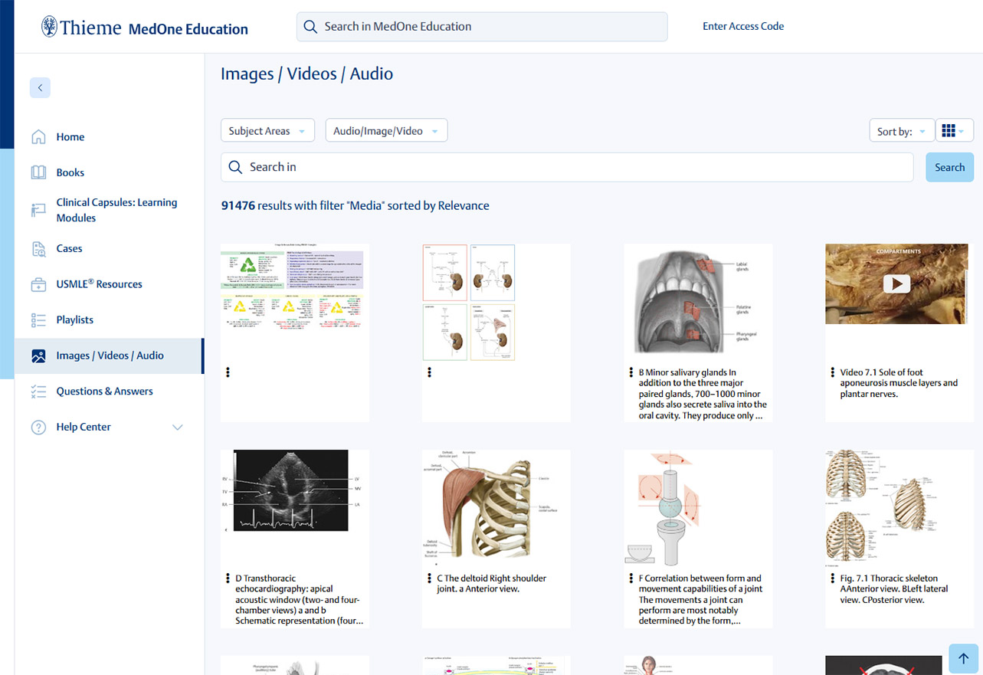
Task: Click the Playlists list icon
Action: pyautogui.click(x=38, y=319)
